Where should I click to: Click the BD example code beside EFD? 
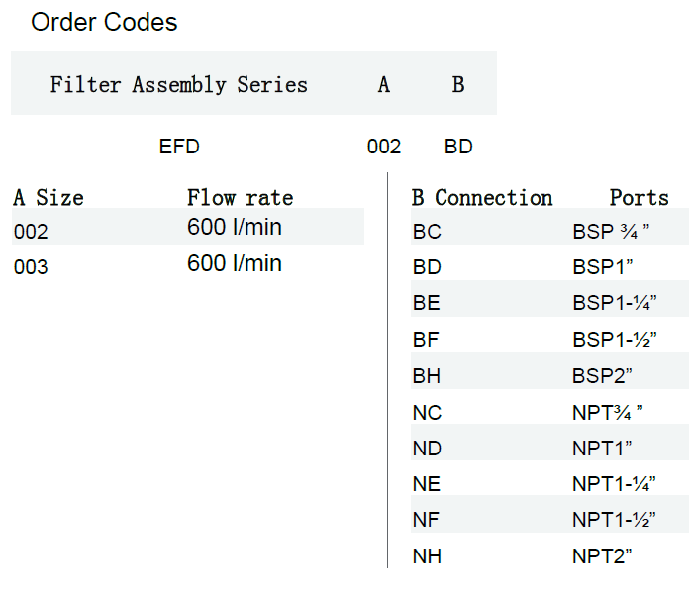tap(458, 148)
